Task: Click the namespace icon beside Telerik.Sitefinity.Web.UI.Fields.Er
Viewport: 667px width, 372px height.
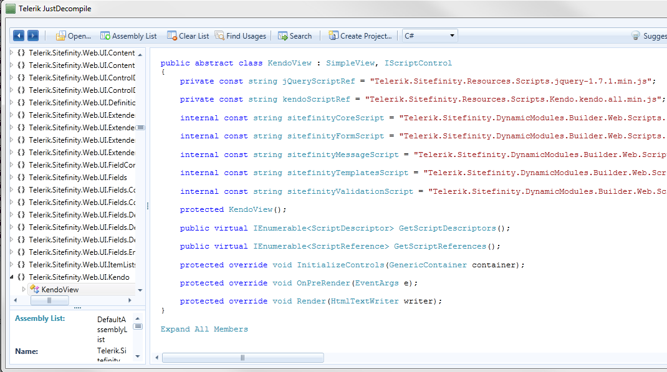Action: tap(21, 252)
